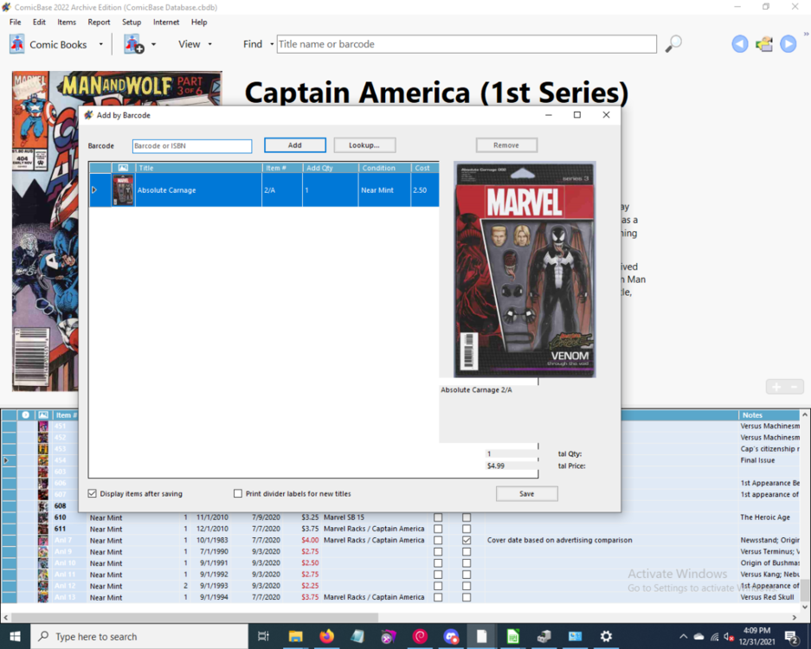This screenshot has width=811, height=649.
Task: Go back with the blue left arrow
Action: 740,44
